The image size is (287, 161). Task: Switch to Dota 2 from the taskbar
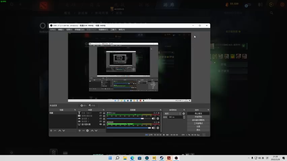pos(169,158)
